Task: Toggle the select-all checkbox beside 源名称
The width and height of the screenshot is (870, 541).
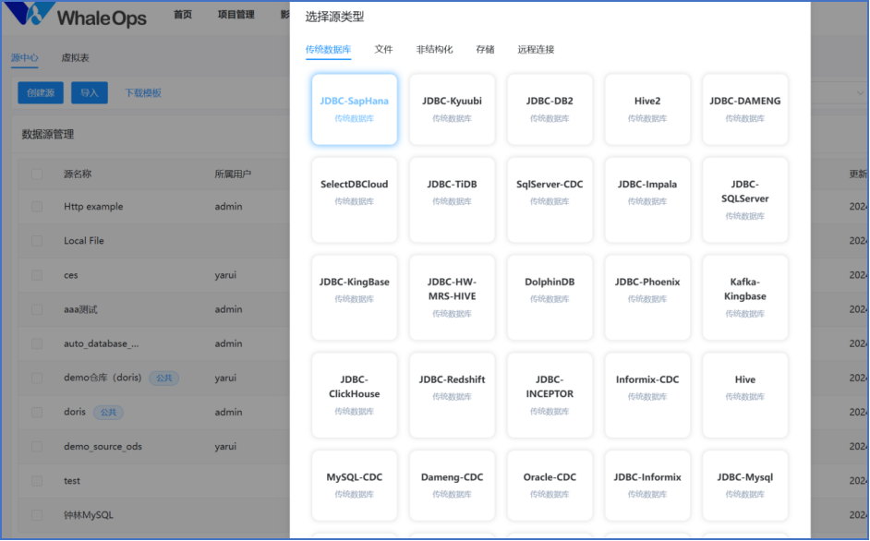Action: 37,174
